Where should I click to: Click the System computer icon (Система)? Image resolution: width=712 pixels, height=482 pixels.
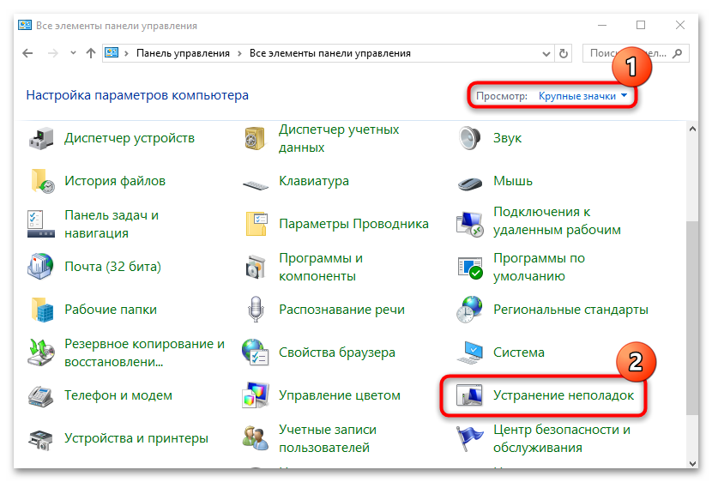(x=470, y=352)
